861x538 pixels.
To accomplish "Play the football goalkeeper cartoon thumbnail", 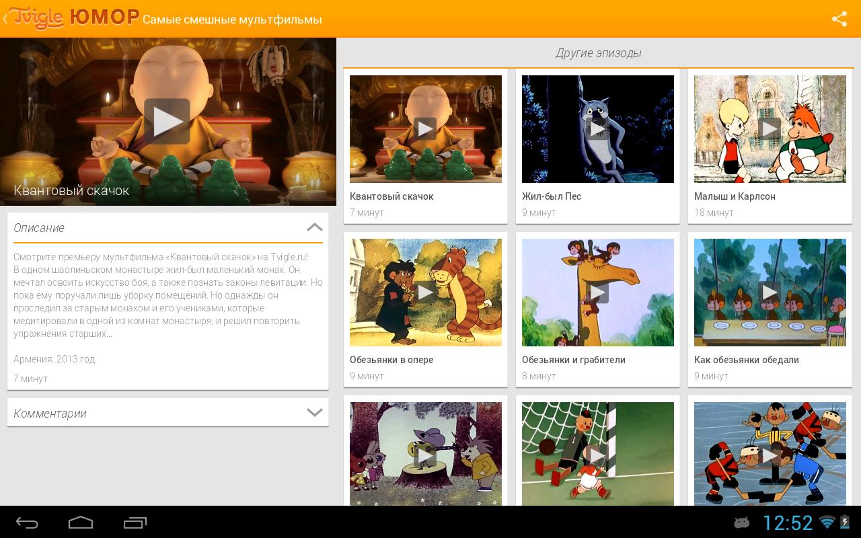I will 598,454.
